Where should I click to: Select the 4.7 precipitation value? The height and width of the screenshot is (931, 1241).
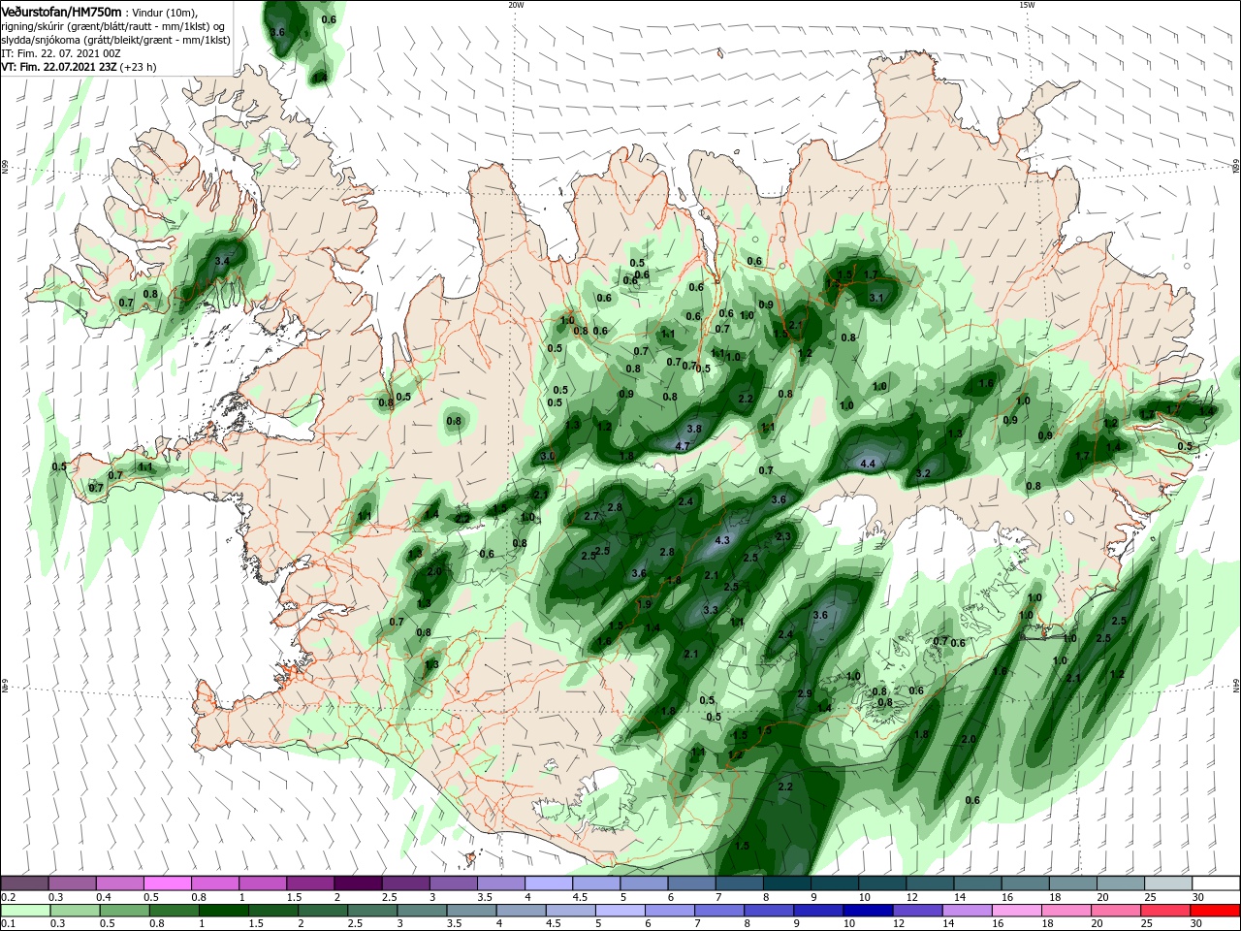pos(682,446)
